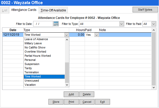159x108 pixels.
Task: Cancel the current edit
Action: pos(87,102)
